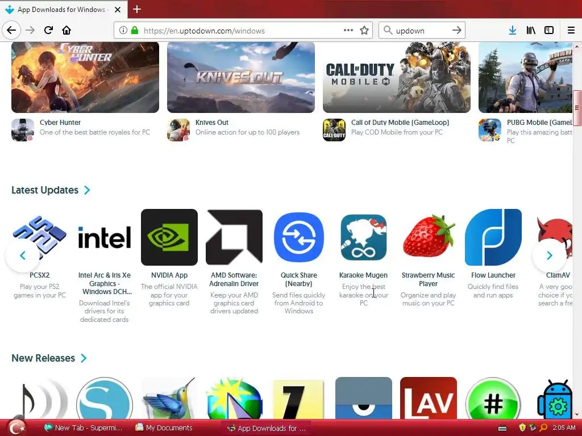
Task: Open the Android robot gear app icon
Action: click(555, 399)
